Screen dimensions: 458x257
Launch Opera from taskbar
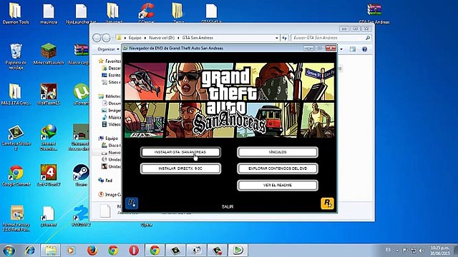pyautogui.click(x=134, y=251)
